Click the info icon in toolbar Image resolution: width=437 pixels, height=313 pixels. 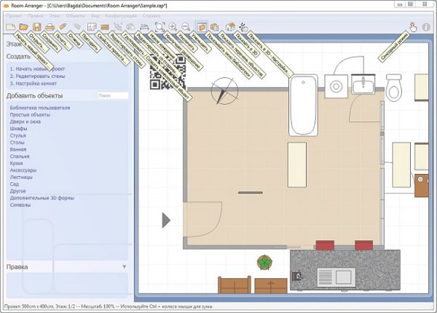(x=426, y=27)
